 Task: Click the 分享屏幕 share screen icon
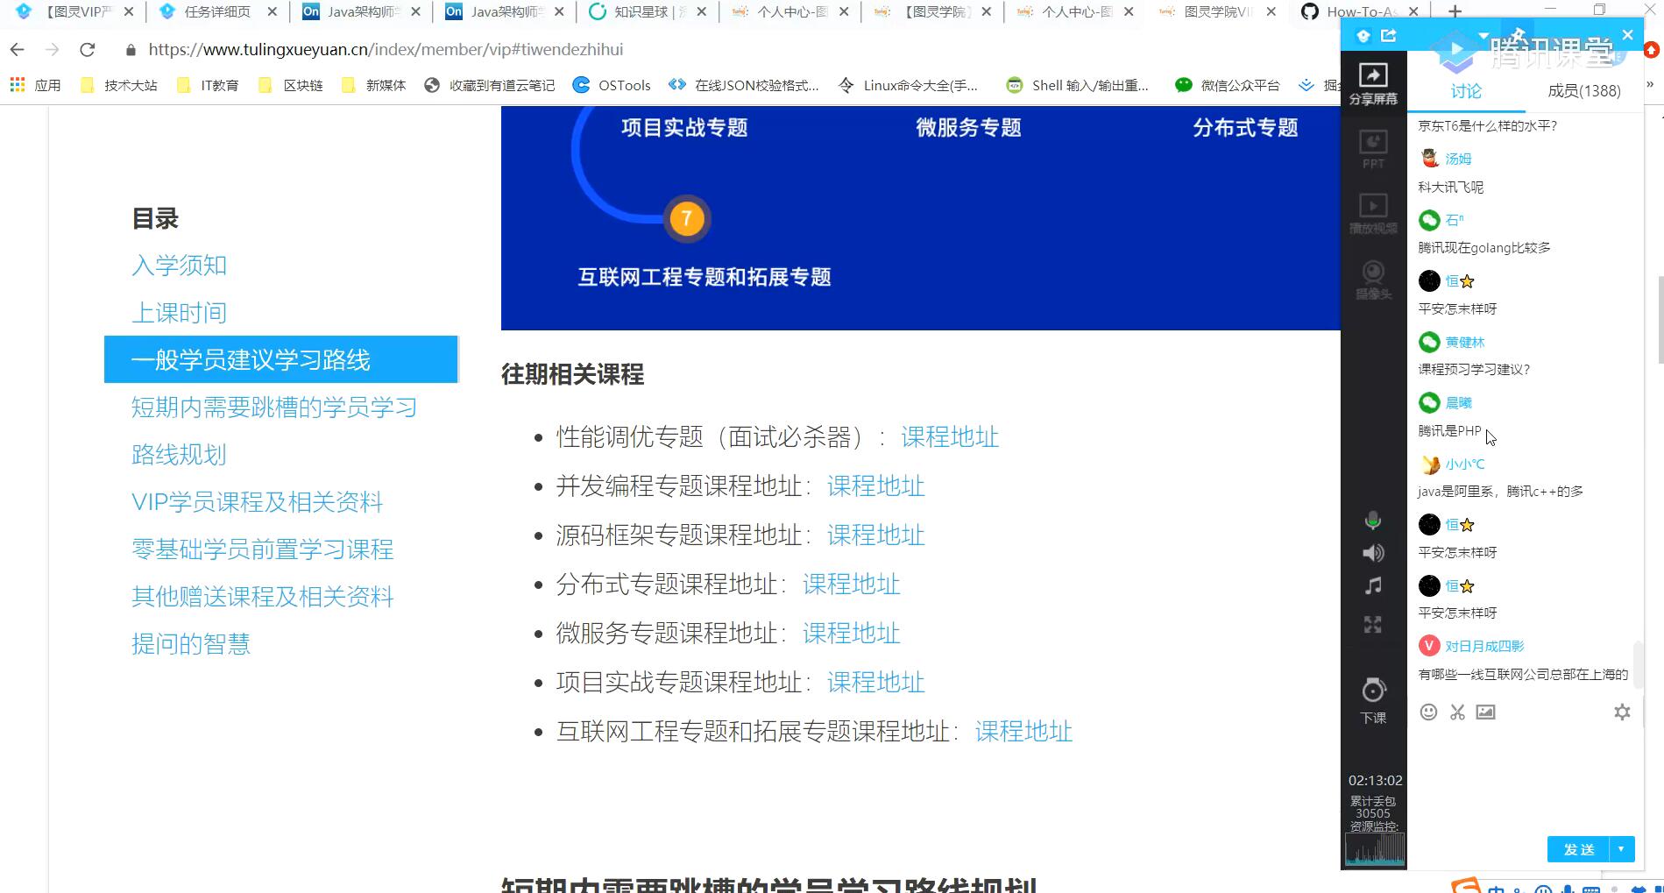coord(1372,83)
